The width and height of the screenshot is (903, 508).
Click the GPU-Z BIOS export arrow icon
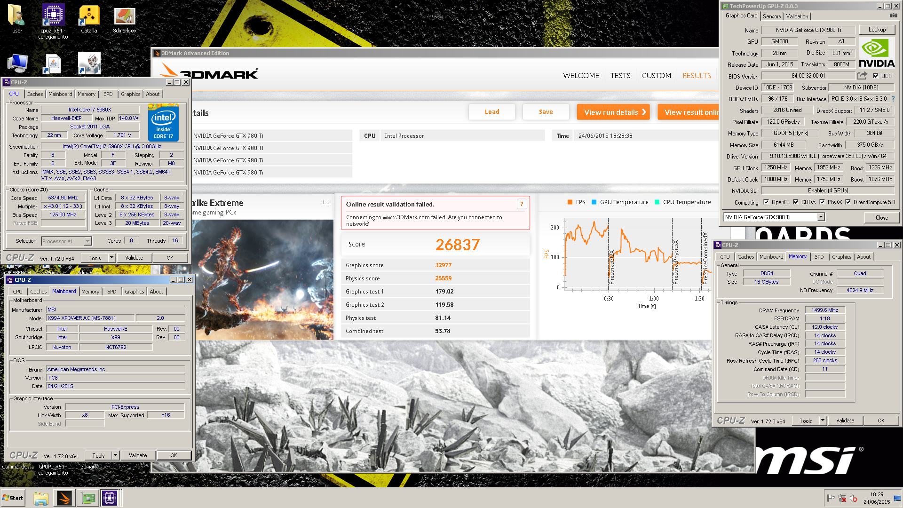coord(862,76)
